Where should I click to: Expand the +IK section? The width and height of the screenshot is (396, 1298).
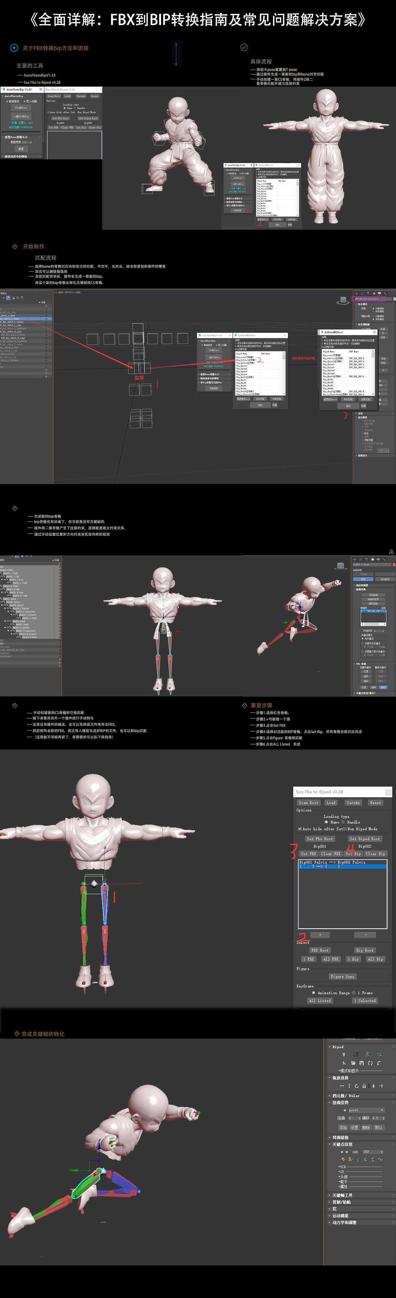(x=342, y=1172)
